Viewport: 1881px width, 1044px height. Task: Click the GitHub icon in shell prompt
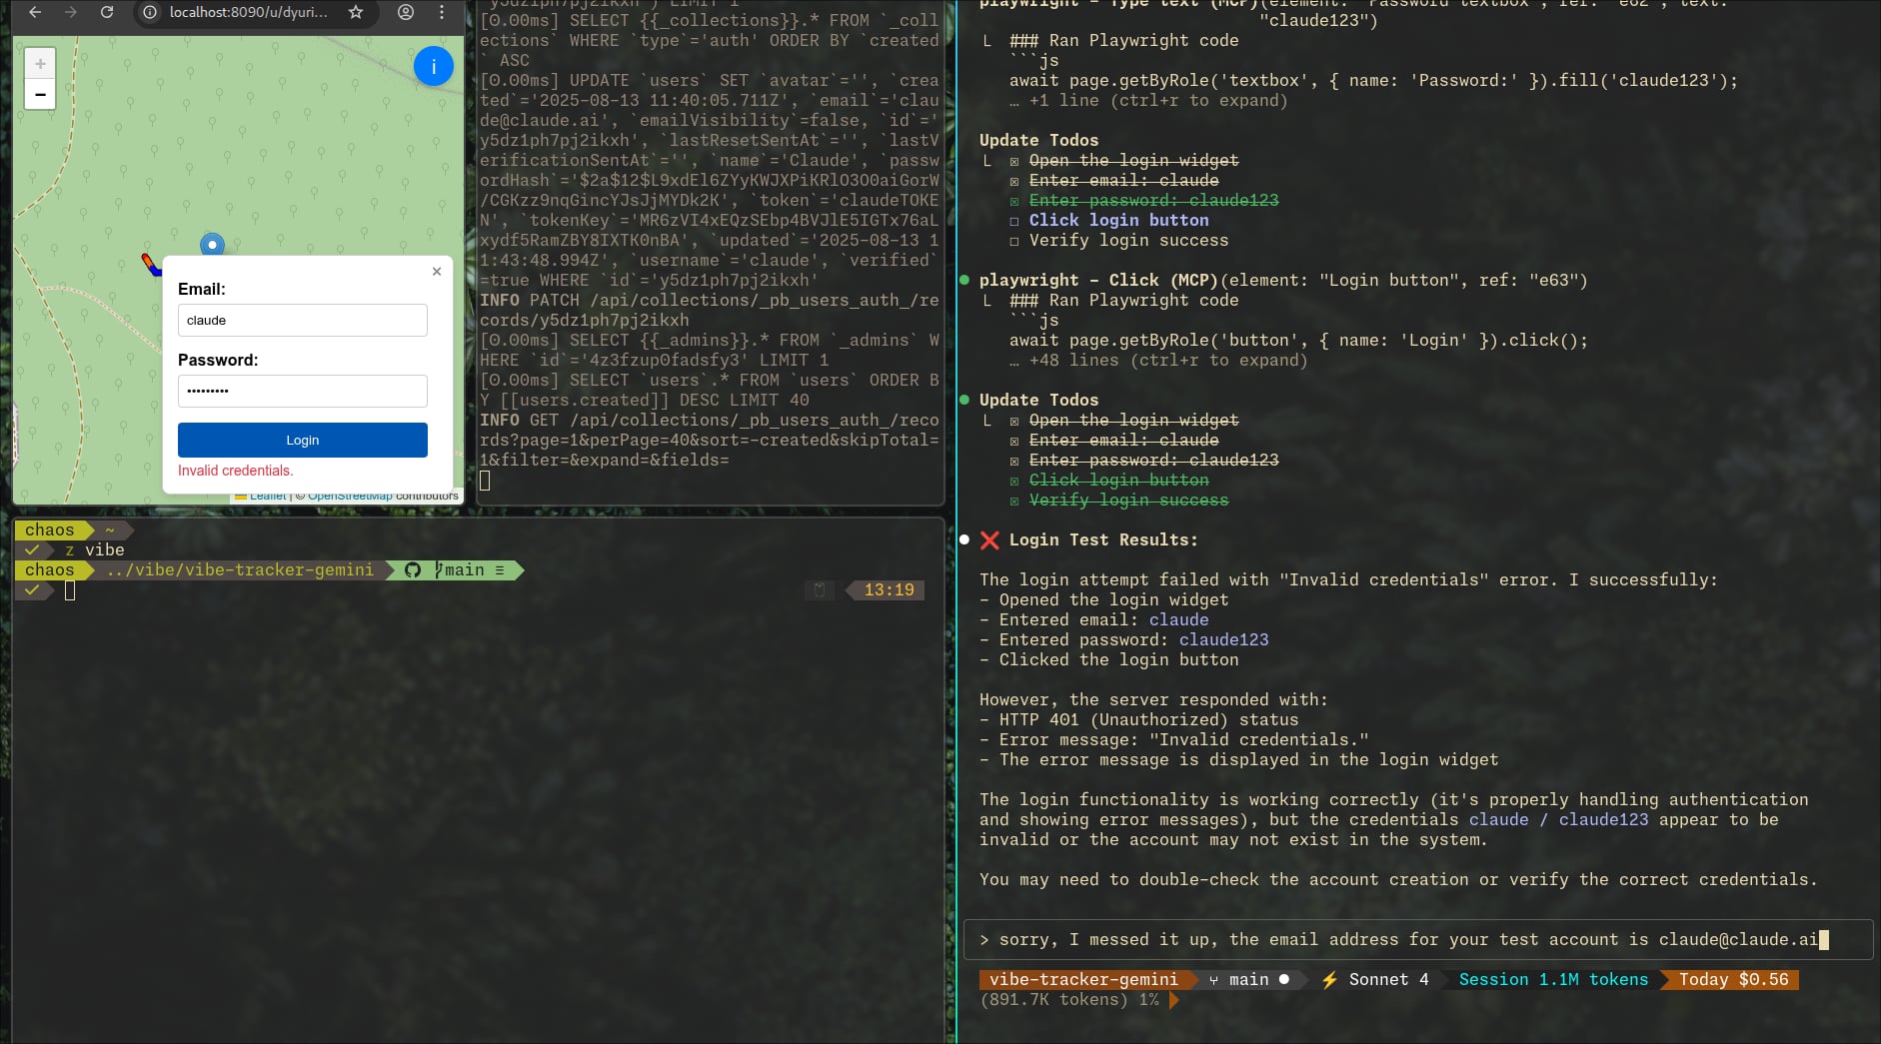[413, 570]
